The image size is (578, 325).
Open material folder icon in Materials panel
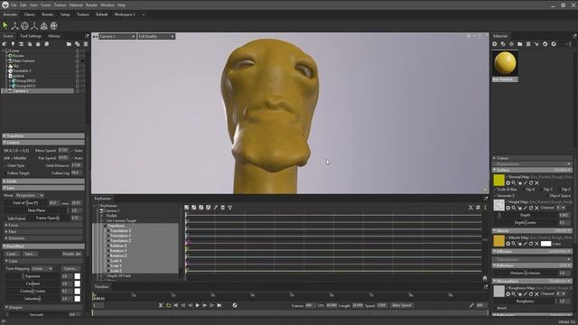[520, 44]
